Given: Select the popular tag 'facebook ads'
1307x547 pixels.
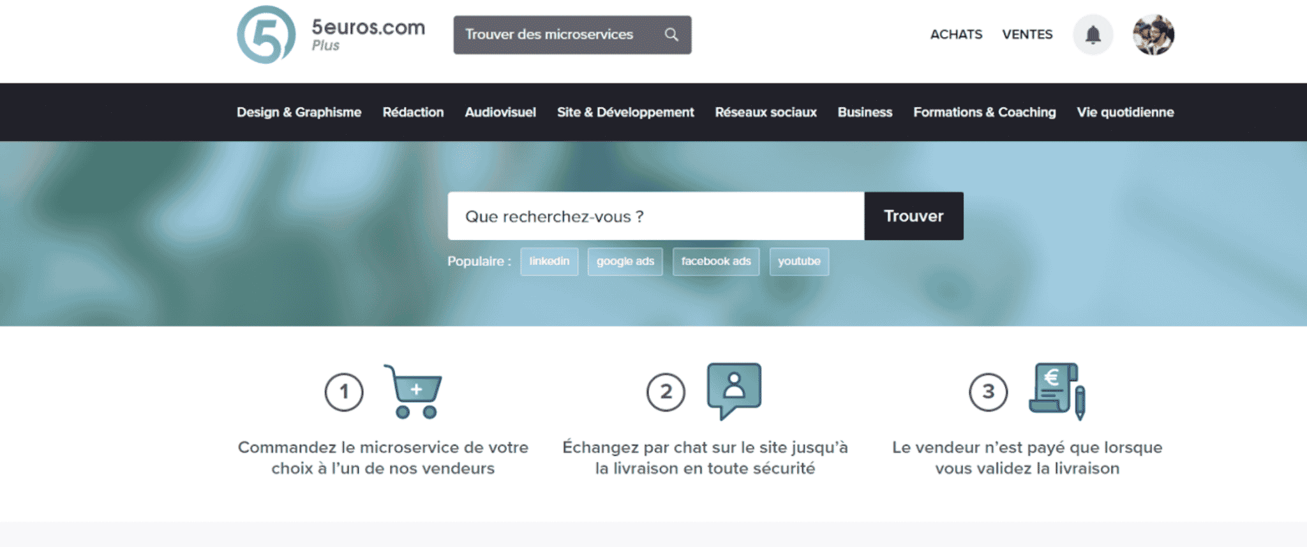Looking at the screenshot, I should pyautogui.click(x=716, y=262).
